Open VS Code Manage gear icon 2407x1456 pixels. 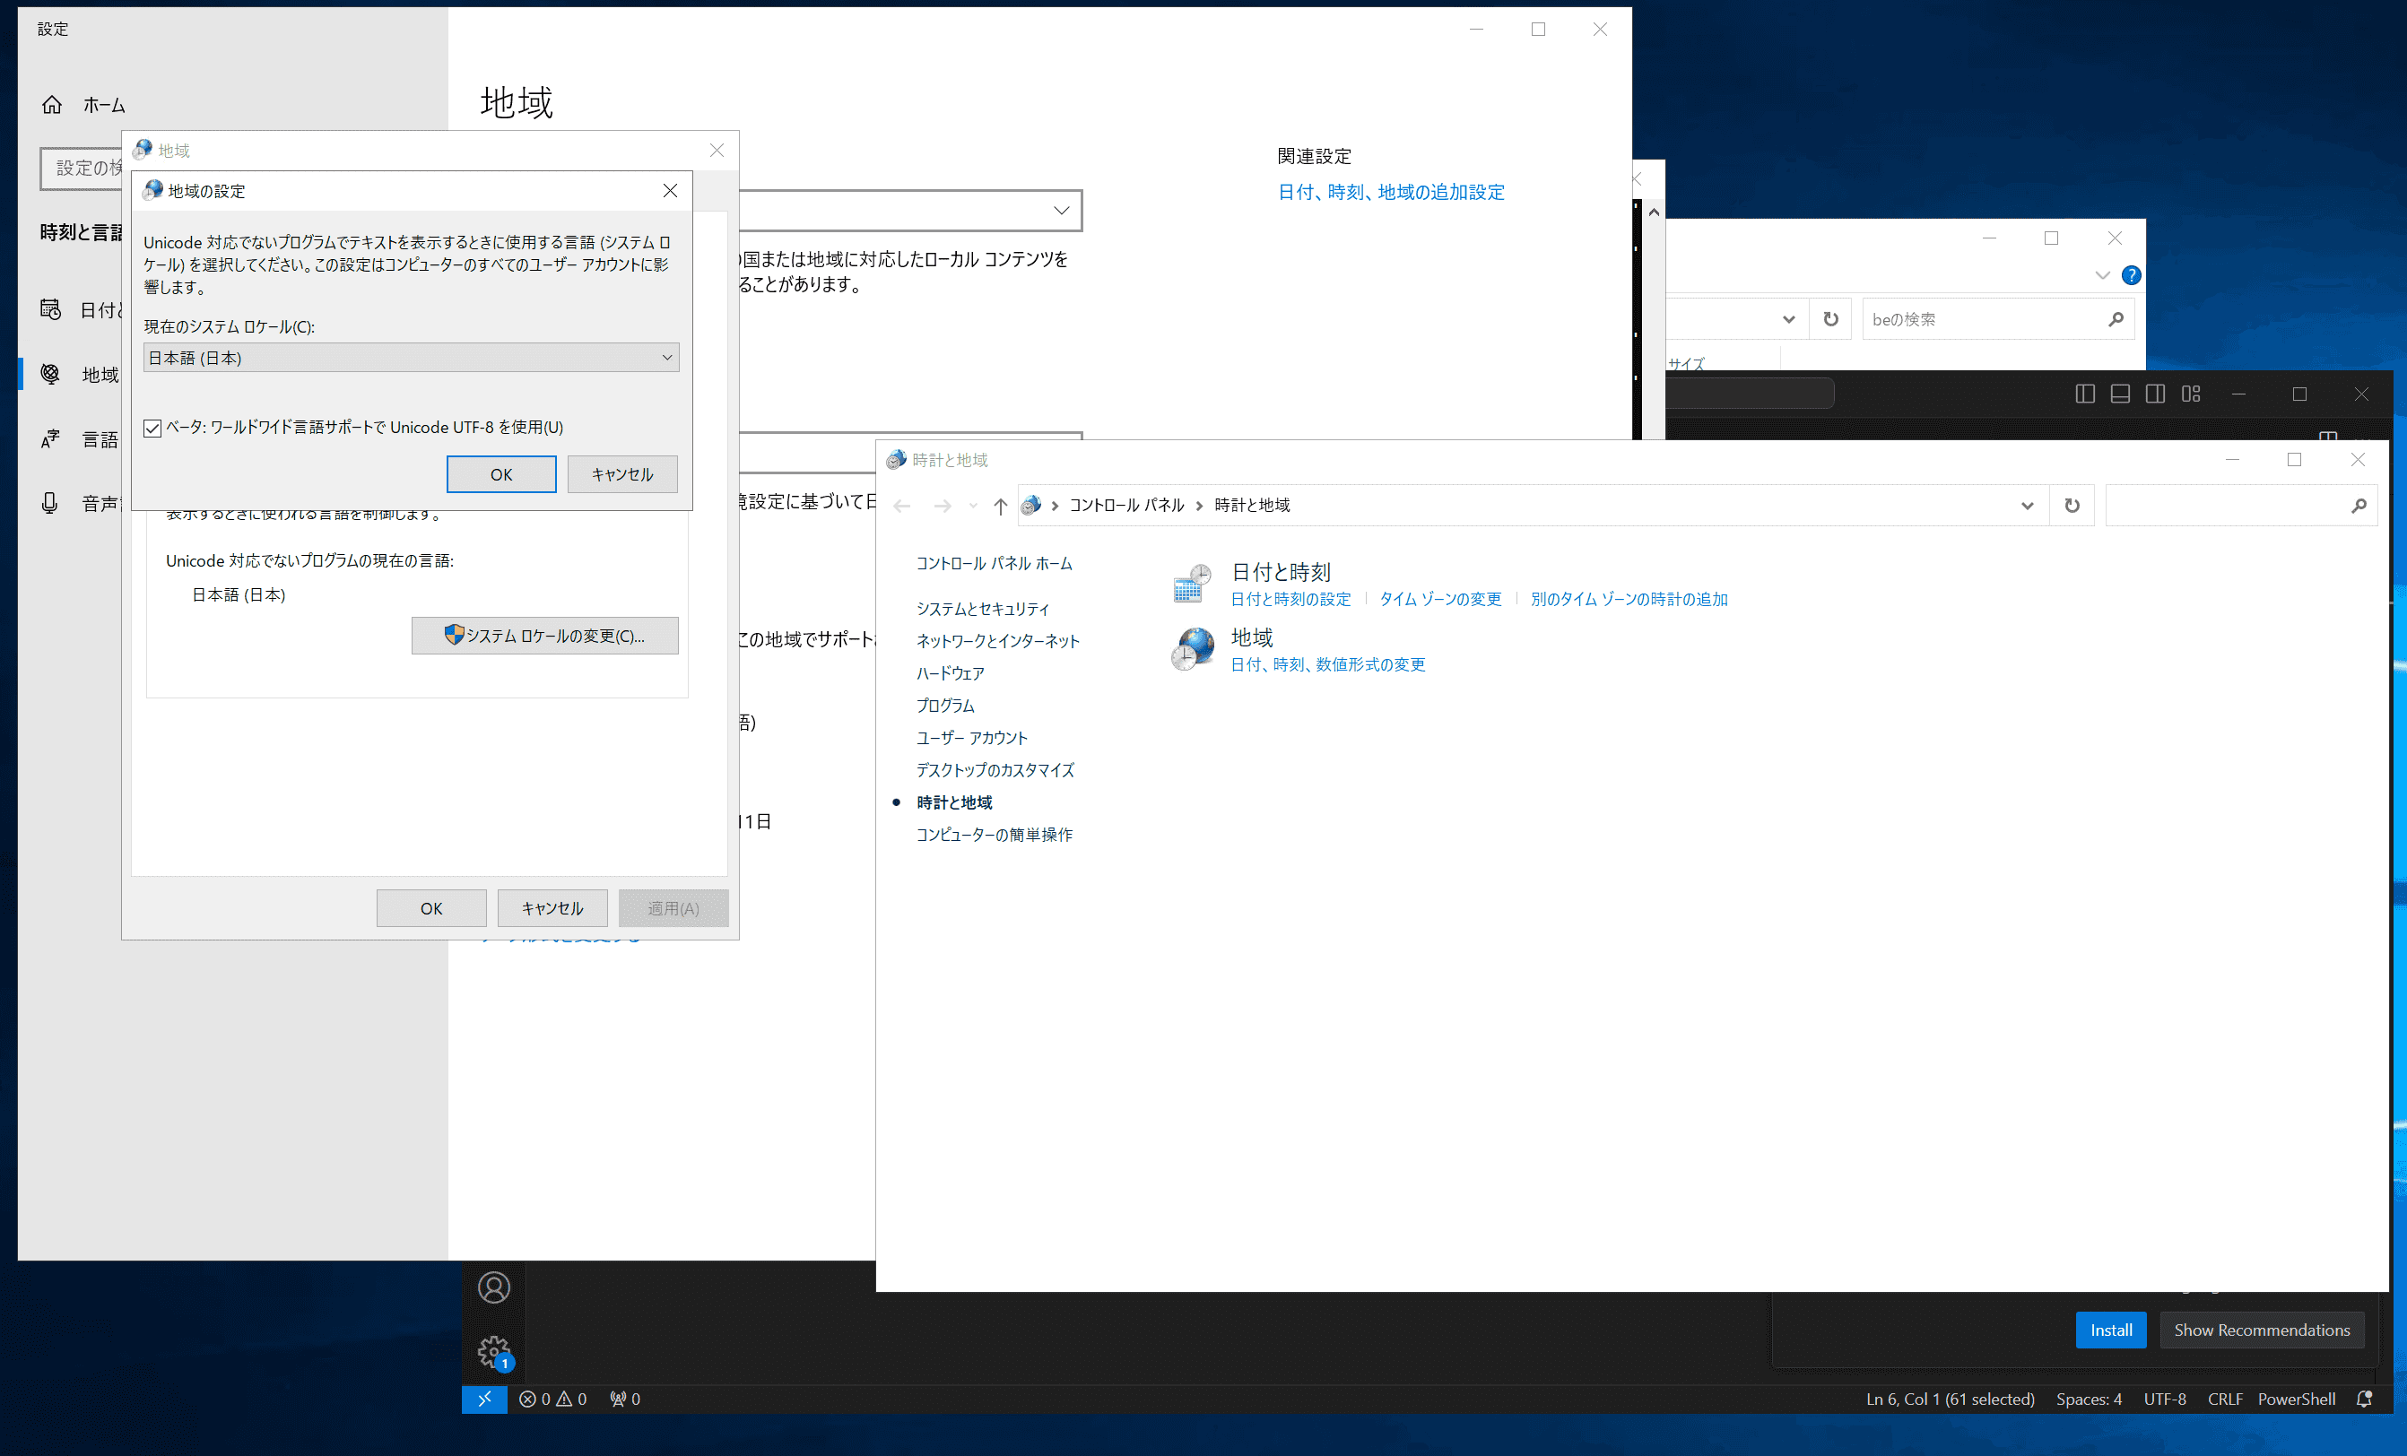pyautogui.click(x=493, y=1351)
